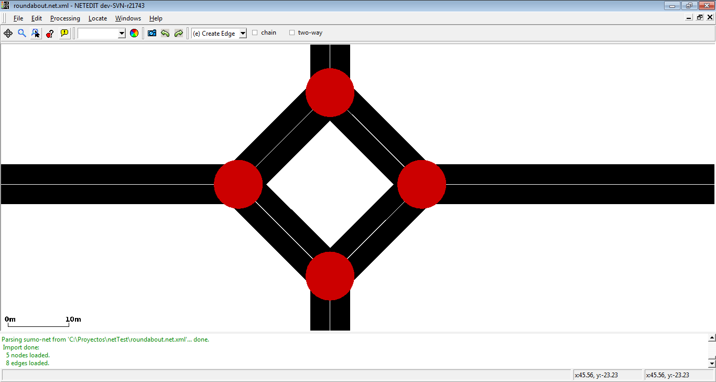Take a screenshot with the camera icon
This screenshot has width=716, height=382.
pos(152,33)
